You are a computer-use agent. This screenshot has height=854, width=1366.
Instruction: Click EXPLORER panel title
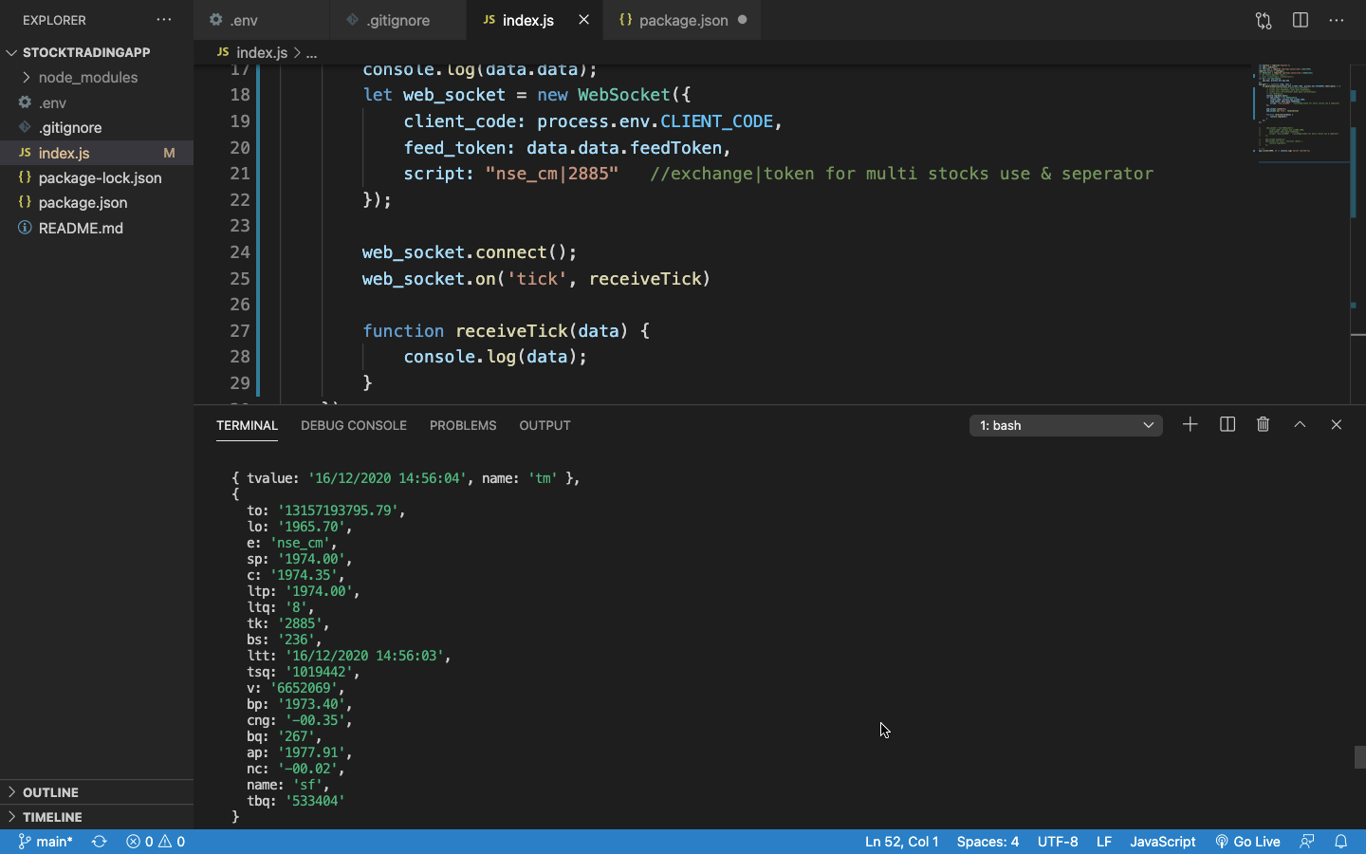54,20
